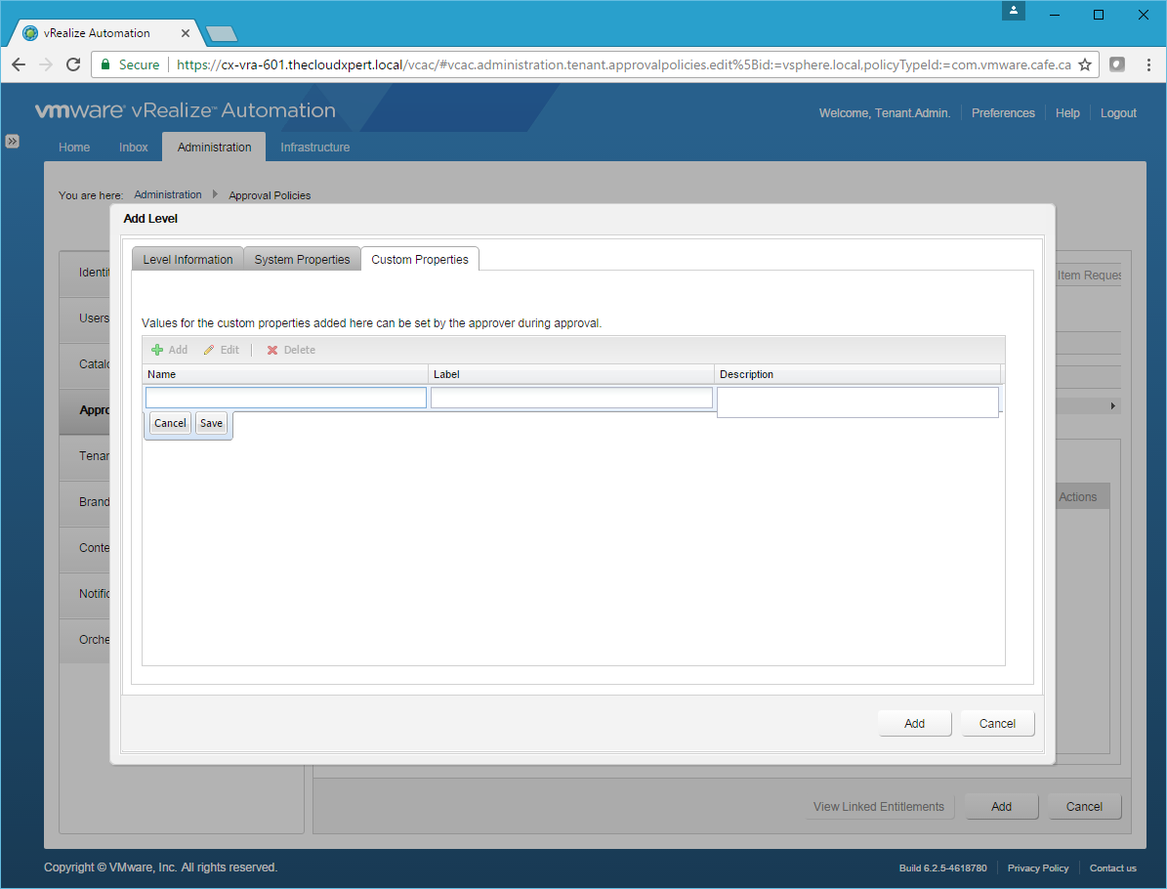Click the Name input field
Screen dimensions: 1167x889
(x=285, y=398)
